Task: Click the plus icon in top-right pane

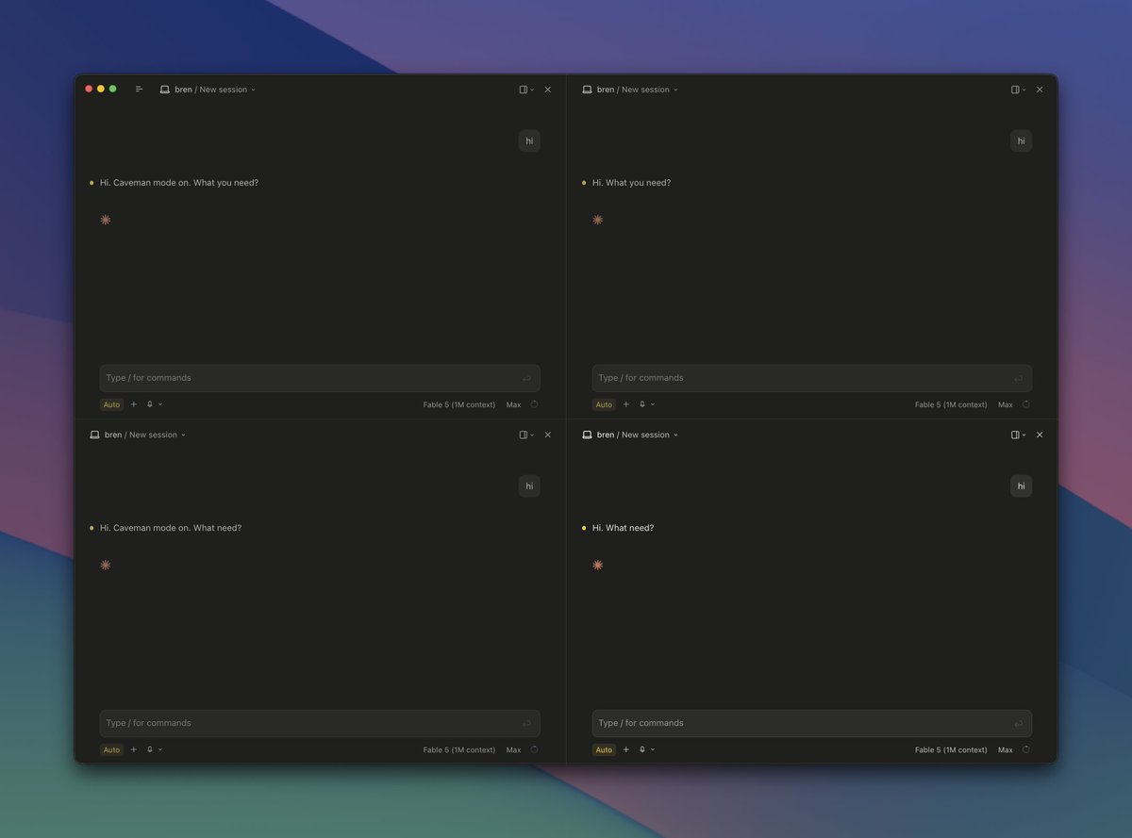Action: (625, 404)
